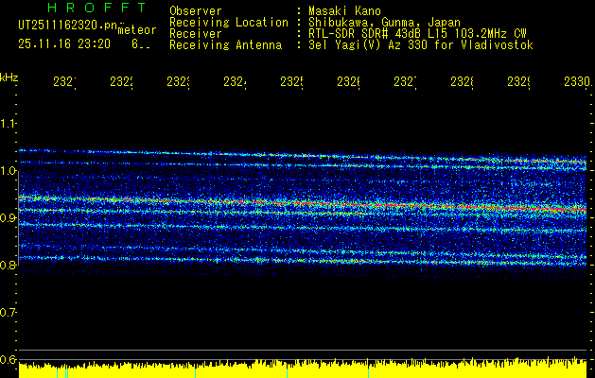Click the 2322 time axis label

[x=121, y=82]
